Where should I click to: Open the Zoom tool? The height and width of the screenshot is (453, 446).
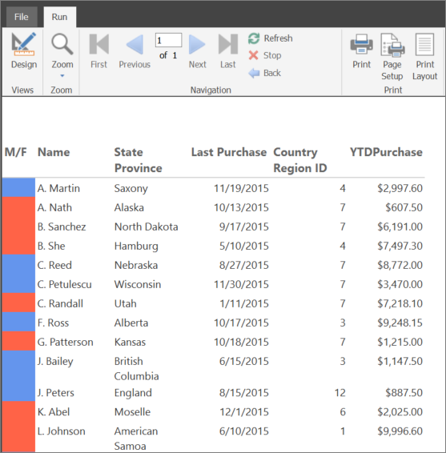click(62, 51)
